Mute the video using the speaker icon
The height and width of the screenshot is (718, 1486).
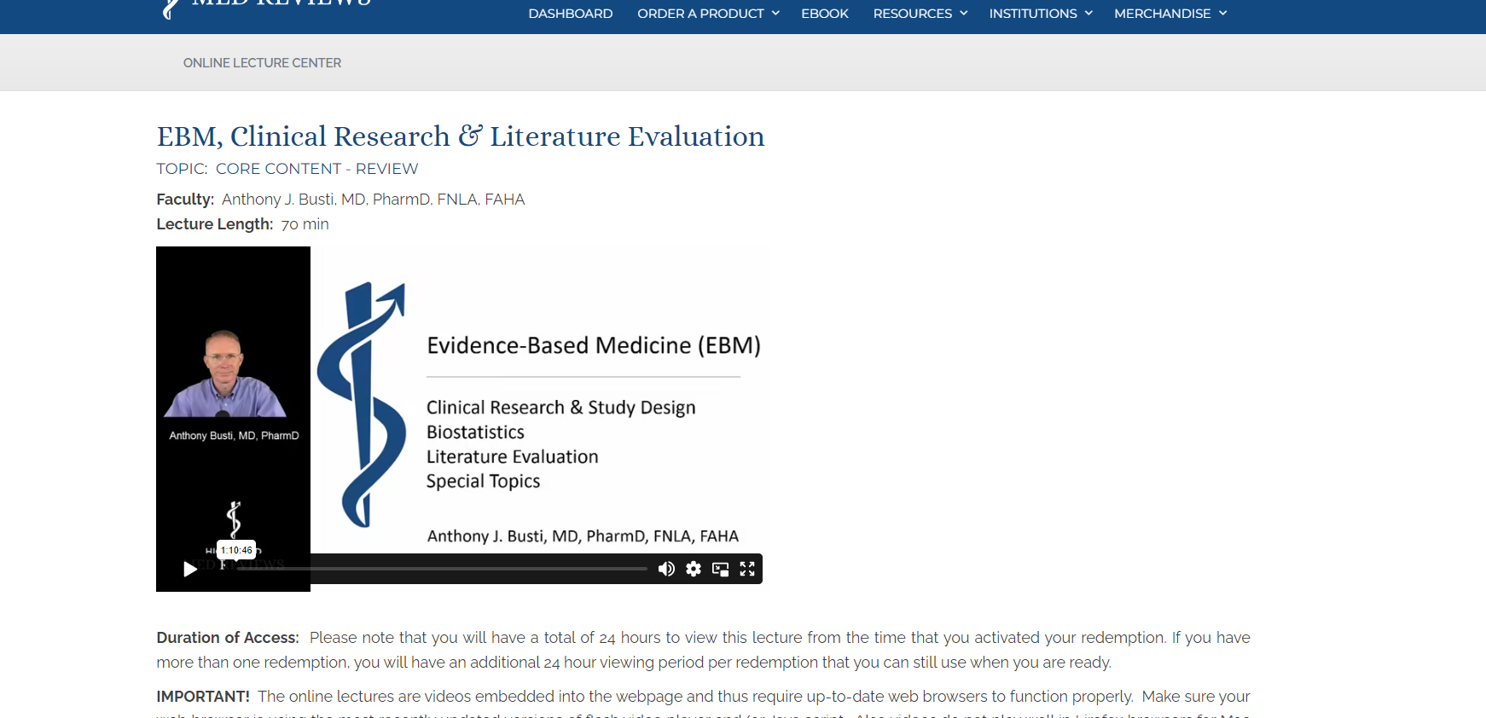click(x=666, y=569)
